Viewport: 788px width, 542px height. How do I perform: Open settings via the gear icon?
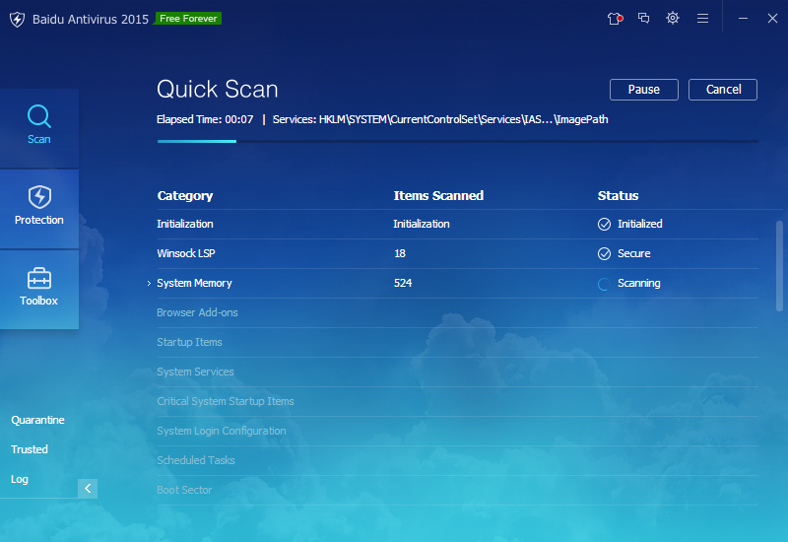click(673, 18)
